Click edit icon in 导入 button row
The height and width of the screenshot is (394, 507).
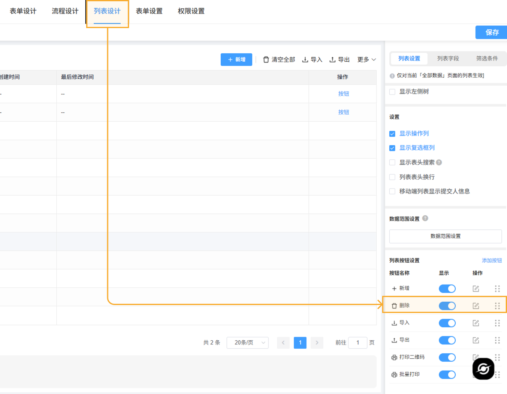(476, 323)
